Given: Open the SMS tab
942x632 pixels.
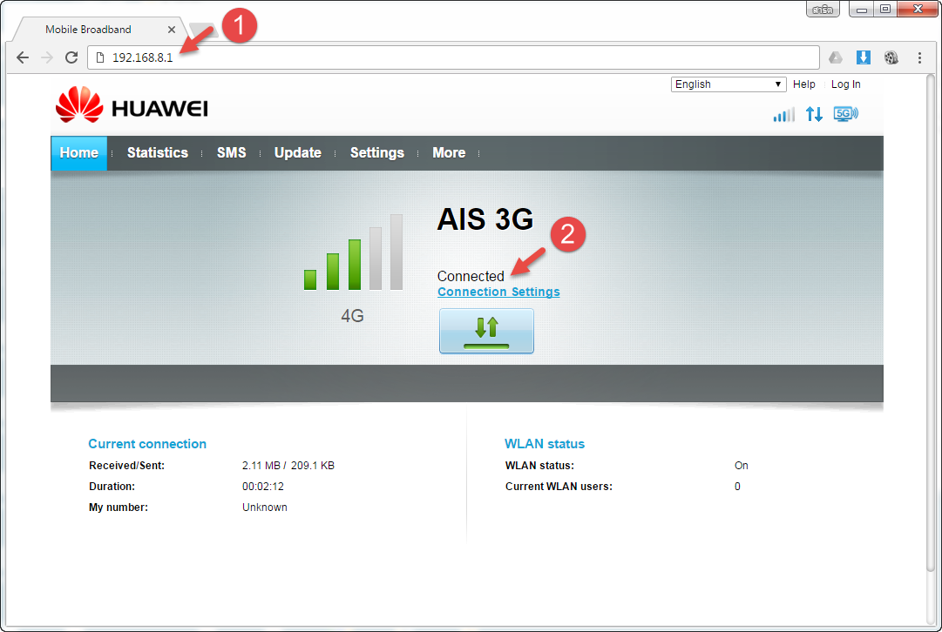Looking at the screenshot, I should pyautogui.click(x=231, y=153).
